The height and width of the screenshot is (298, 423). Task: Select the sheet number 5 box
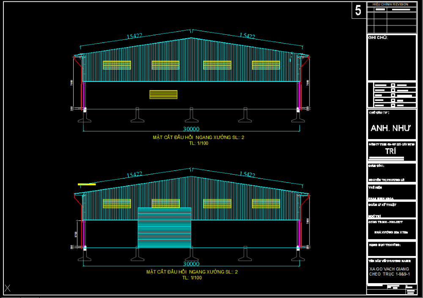[x=359, y=10]
